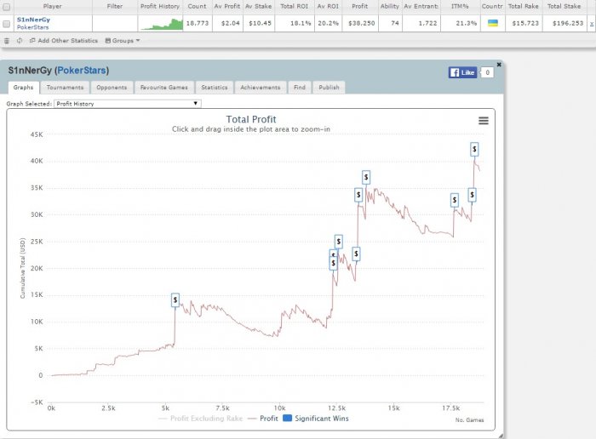
Task: Toggle the header select-all checkbox
Action: click(x=7, y=7)
